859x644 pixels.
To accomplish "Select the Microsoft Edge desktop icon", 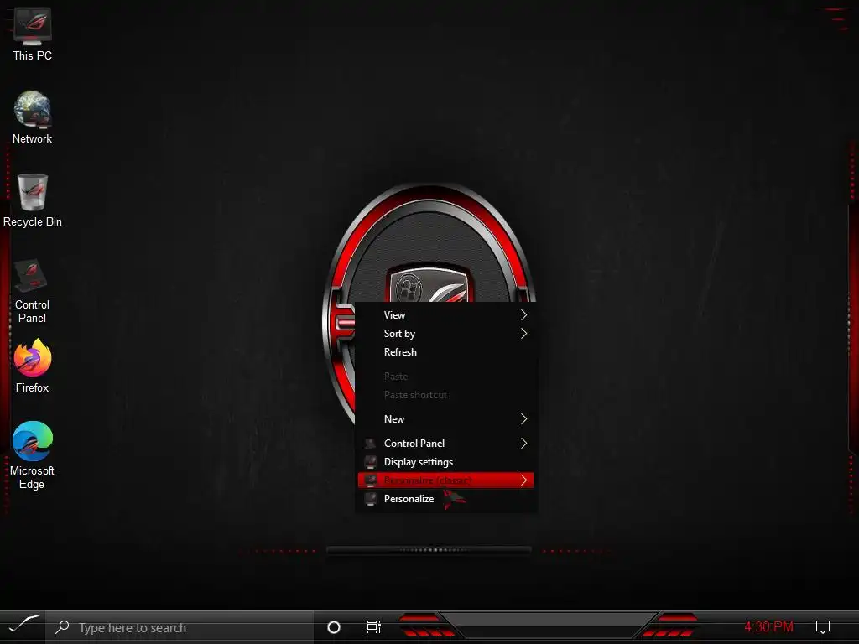I will pos(32,455).
